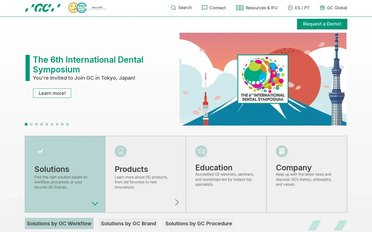Click the Tokyo symposium banner image
Viewport: 372px width, 232px height.
pos(263,79)
